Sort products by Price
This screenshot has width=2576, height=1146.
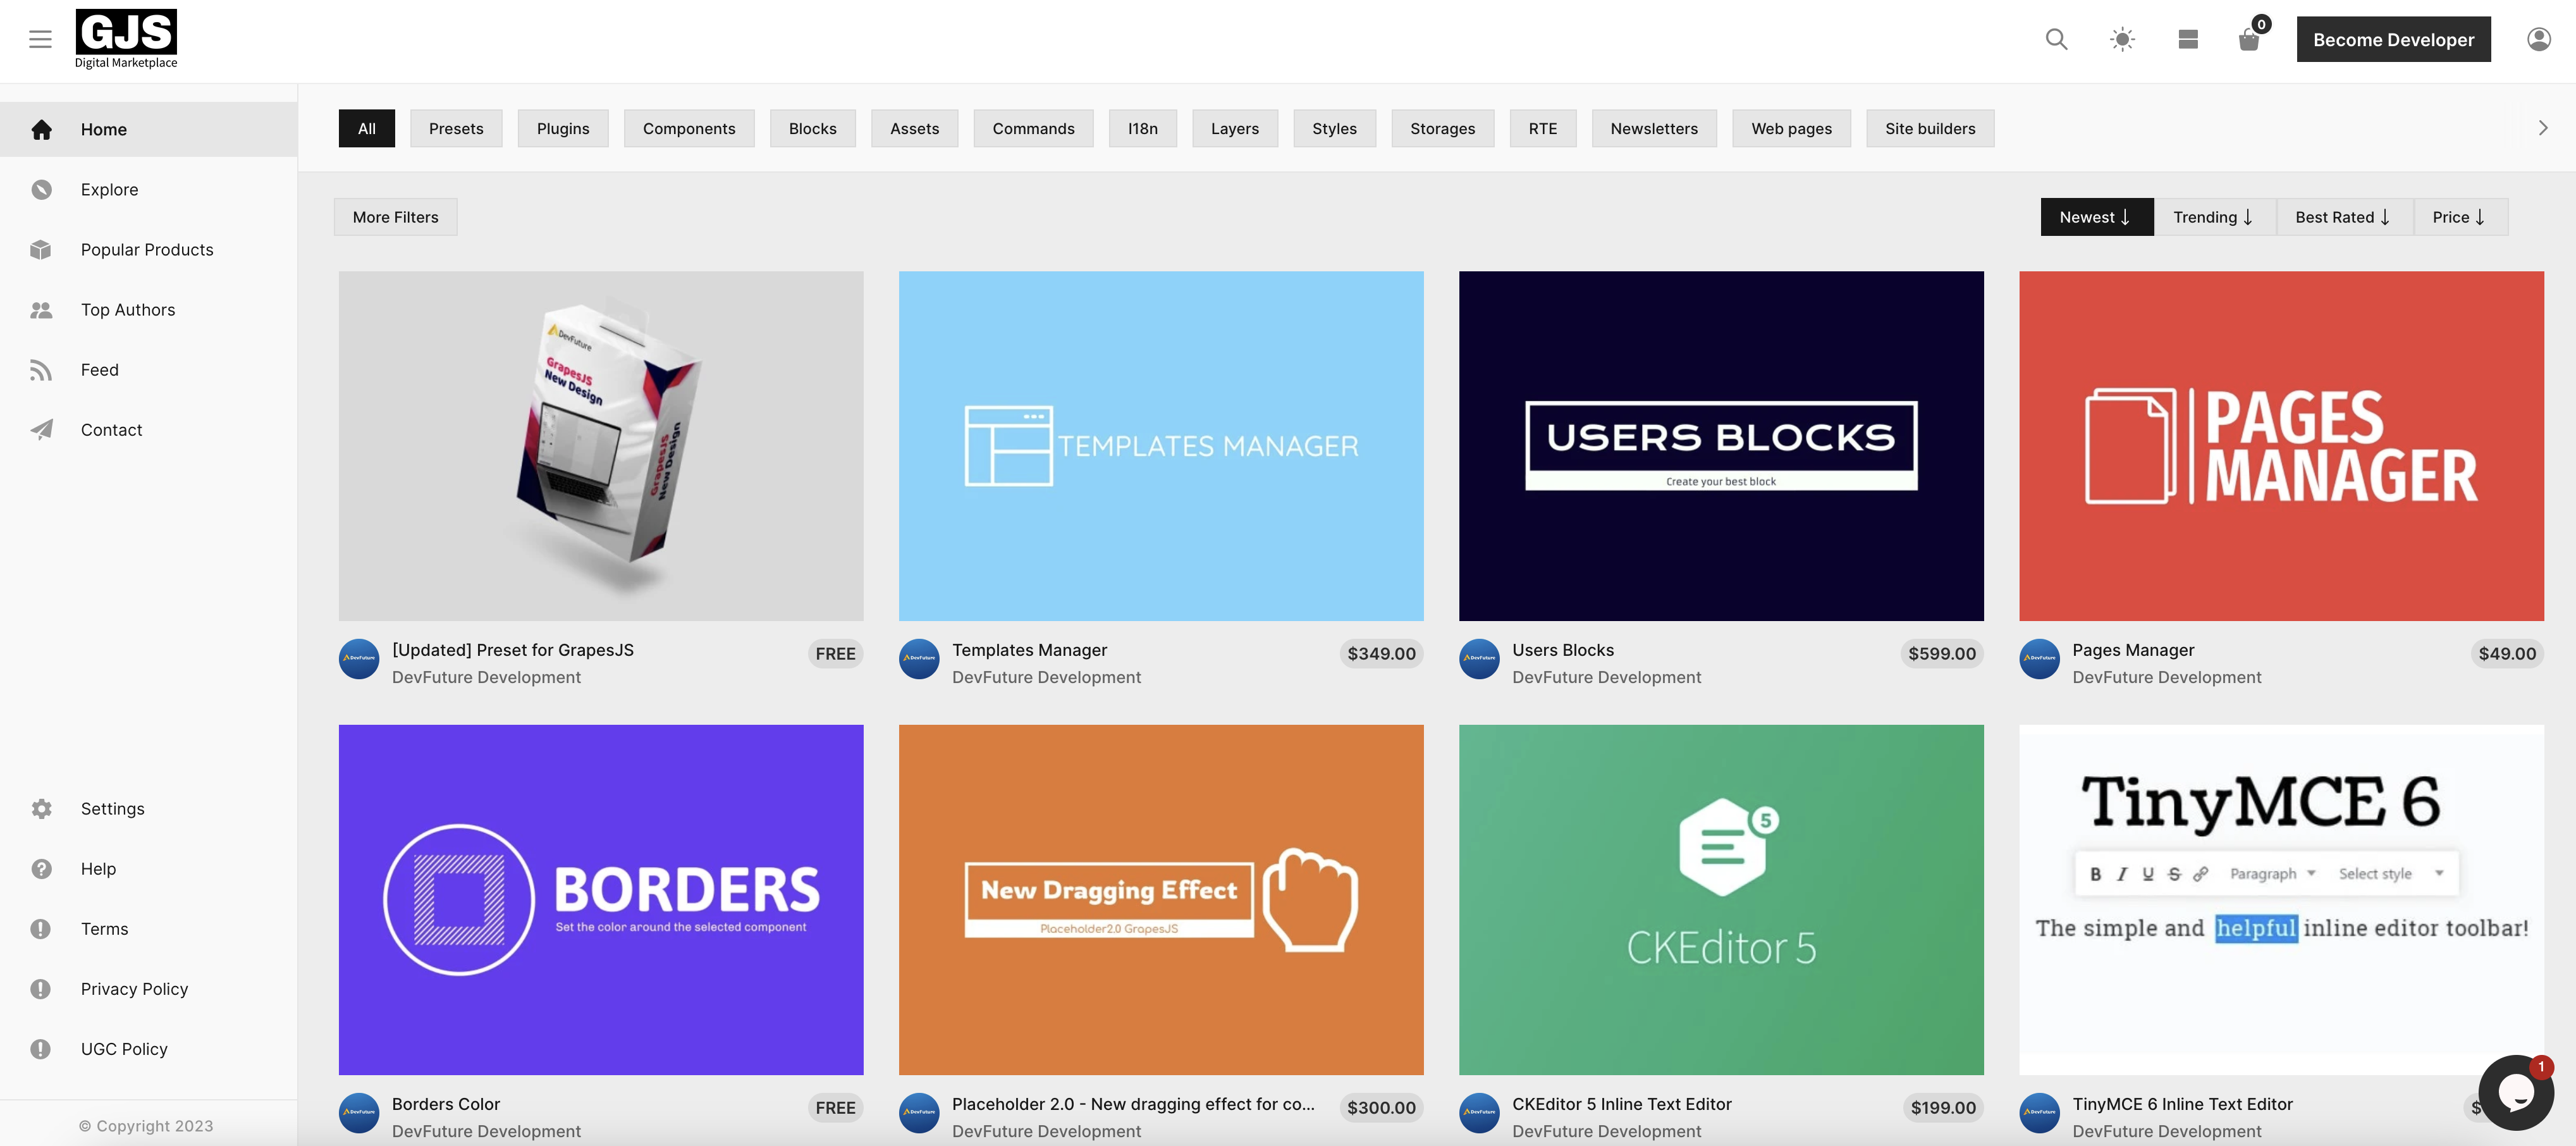(2460, 217)
